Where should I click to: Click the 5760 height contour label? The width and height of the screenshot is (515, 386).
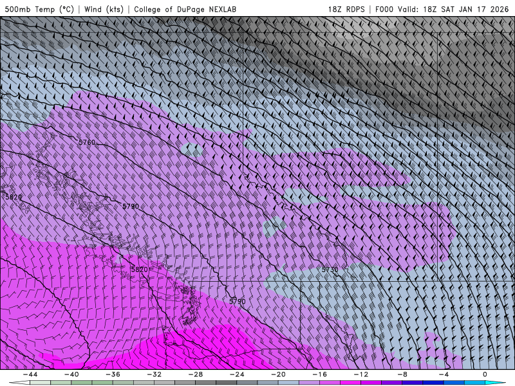click(x=87, y=142)
